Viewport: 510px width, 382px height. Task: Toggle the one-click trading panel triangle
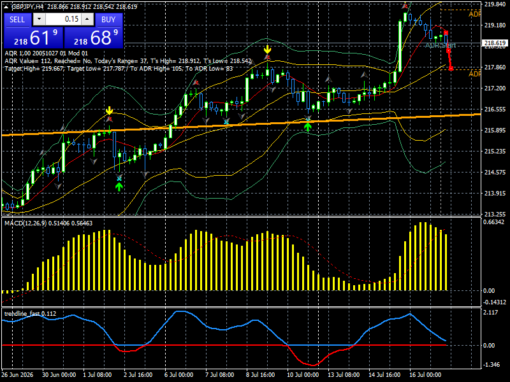point(7,6)
